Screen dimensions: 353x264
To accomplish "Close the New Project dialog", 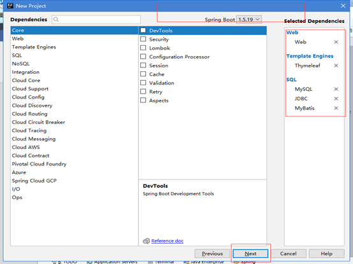I will click(x=343, y=6).
